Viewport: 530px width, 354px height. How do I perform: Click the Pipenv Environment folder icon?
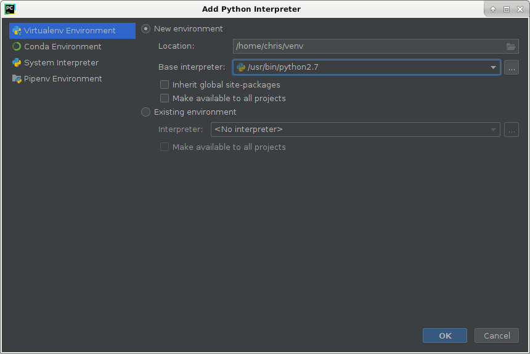pyautogui.click(x=17, y=79)
